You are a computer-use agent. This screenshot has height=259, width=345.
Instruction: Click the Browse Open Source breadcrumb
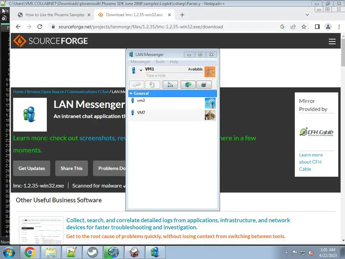click(45, 92)
